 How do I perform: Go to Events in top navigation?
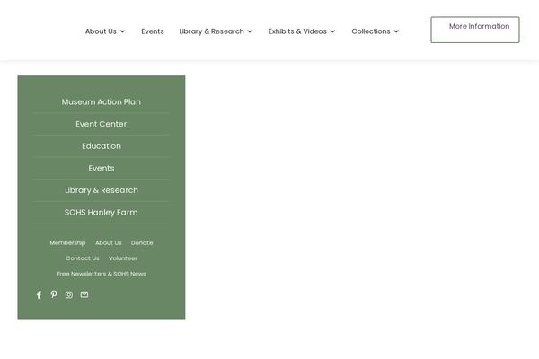tap(153, 31)
